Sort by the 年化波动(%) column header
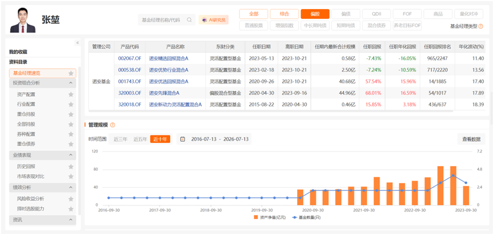This screenshot has width=494, height=235. tap(471, 47)
